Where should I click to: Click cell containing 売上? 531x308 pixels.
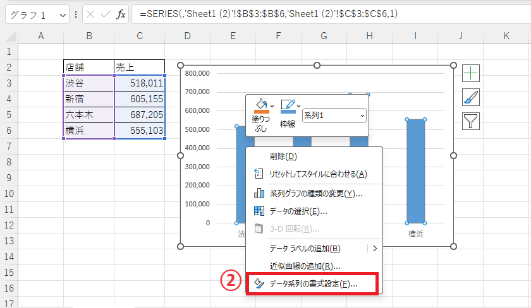[140, 68]
